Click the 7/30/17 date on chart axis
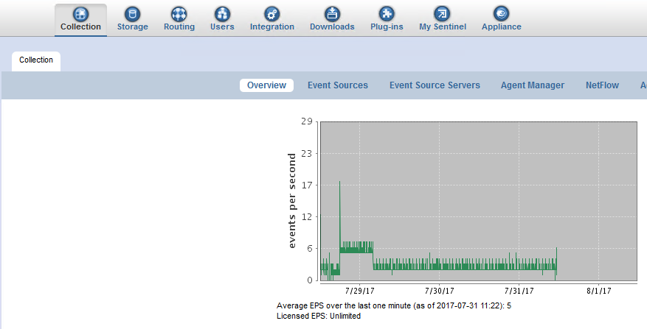Viewport: 647px width, 329px height. pyautogui.click(x=440, y=291)
